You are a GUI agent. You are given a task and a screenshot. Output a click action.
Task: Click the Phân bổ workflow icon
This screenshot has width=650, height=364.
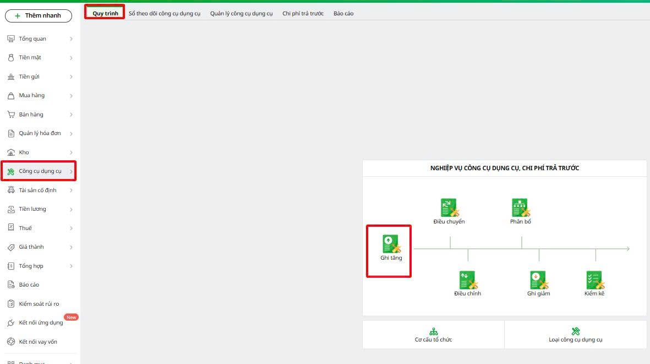[521, 208]
